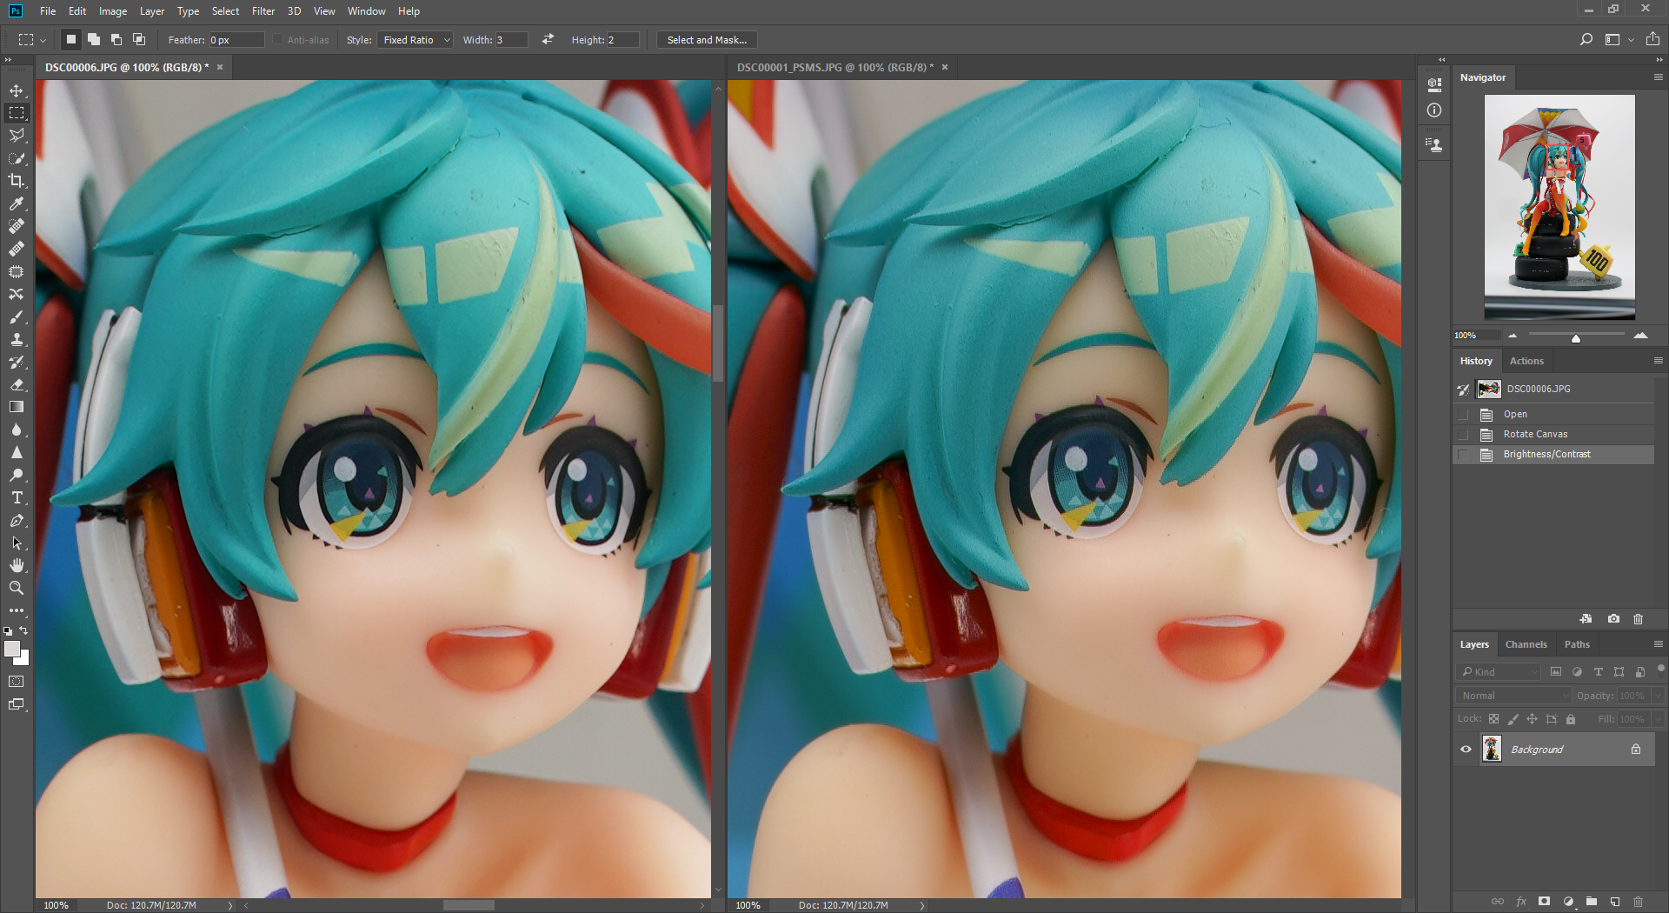This screenshot has width=1669, height=913.
Task: Select the Crop tool
Action: pos(17,181)
